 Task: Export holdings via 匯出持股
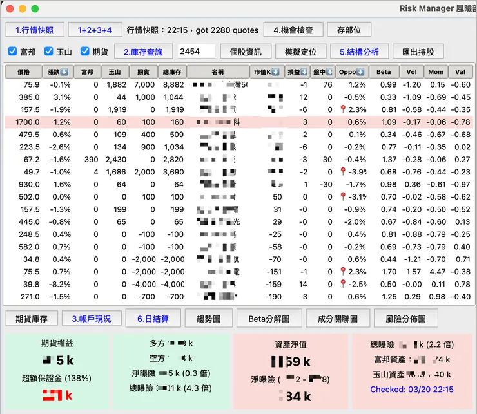coord(418,52)
